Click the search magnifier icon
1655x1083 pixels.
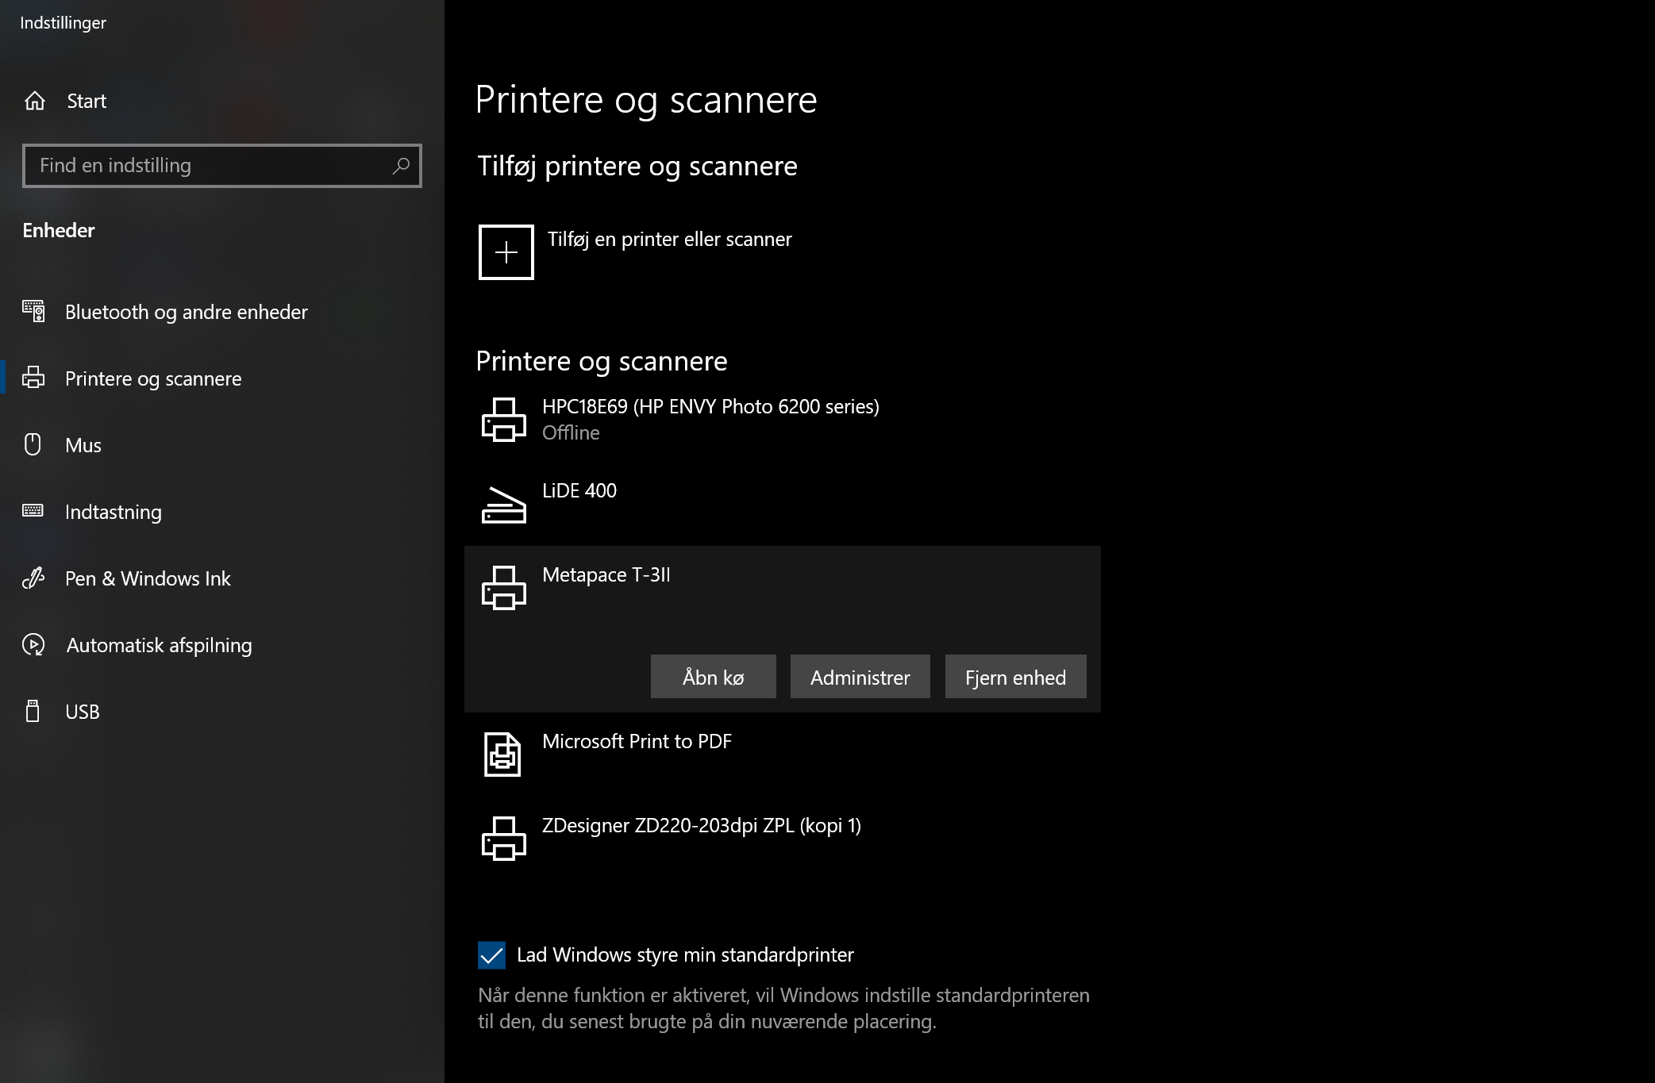[401, 165]
